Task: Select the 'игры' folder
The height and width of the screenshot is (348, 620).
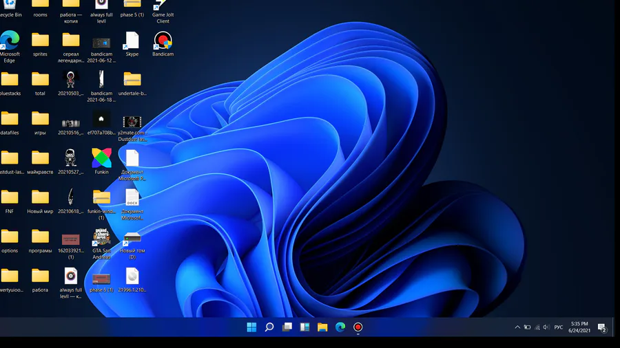Action: point(40,124)
